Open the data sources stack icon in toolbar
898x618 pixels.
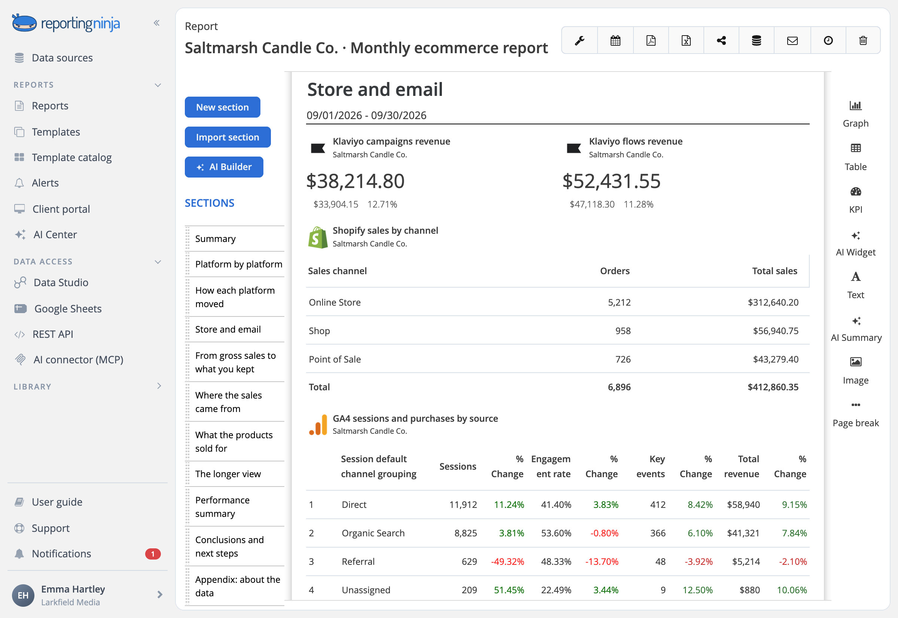click(757, 40)
